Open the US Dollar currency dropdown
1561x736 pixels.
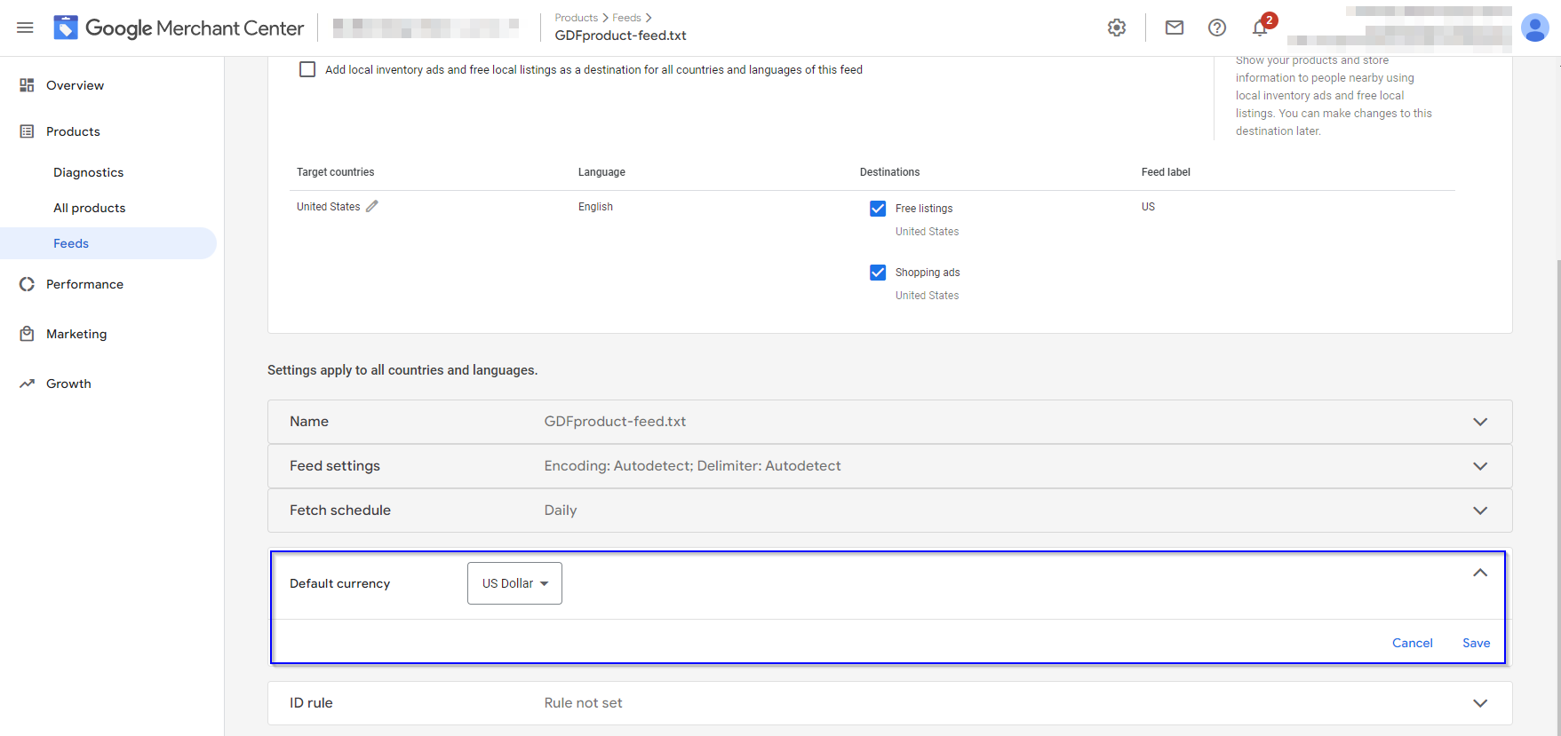click(x=514, y=583)
